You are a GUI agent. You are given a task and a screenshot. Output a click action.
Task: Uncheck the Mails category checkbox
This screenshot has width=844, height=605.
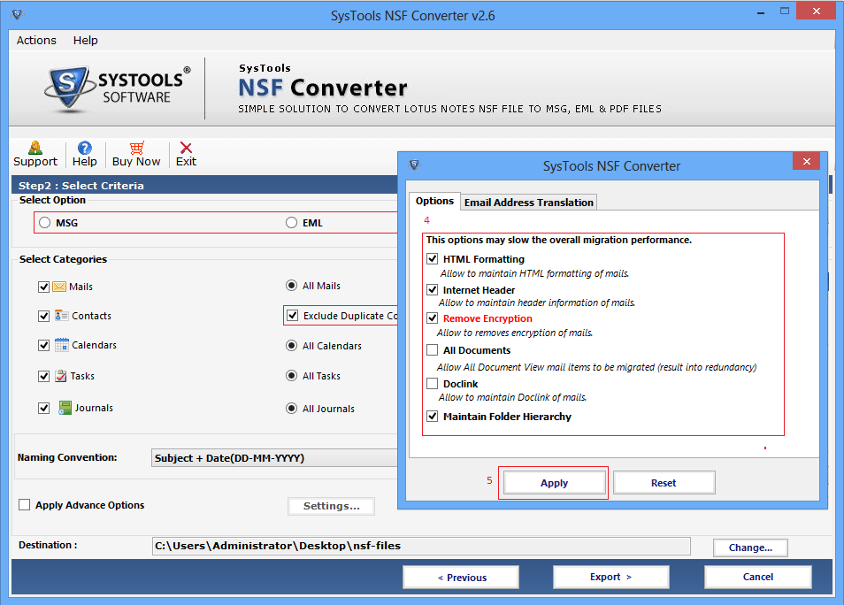point(43,287)
